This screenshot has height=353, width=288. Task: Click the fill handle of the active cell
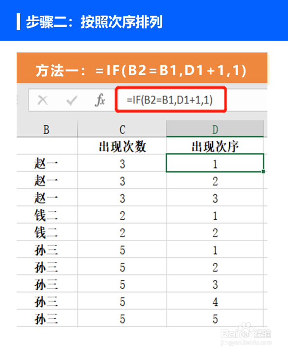264,172
